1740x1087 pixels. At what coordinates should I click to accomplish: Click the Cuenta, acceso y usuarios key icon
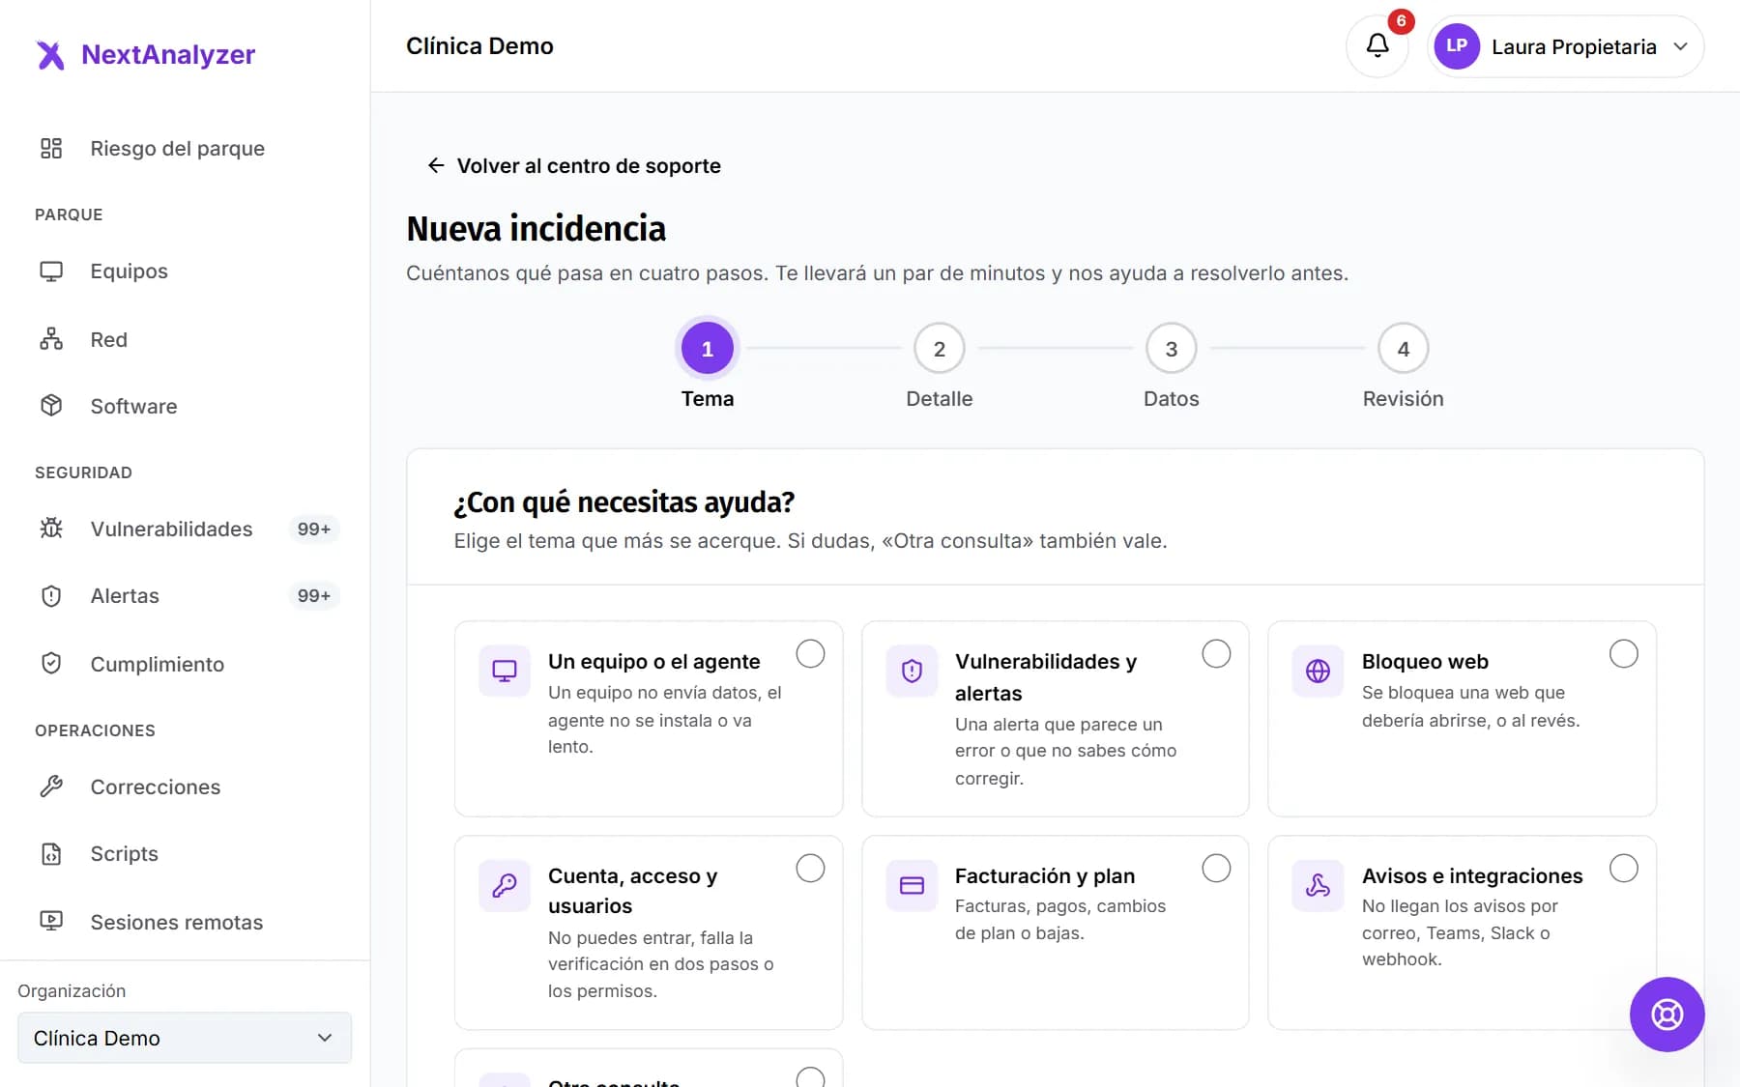505,885
